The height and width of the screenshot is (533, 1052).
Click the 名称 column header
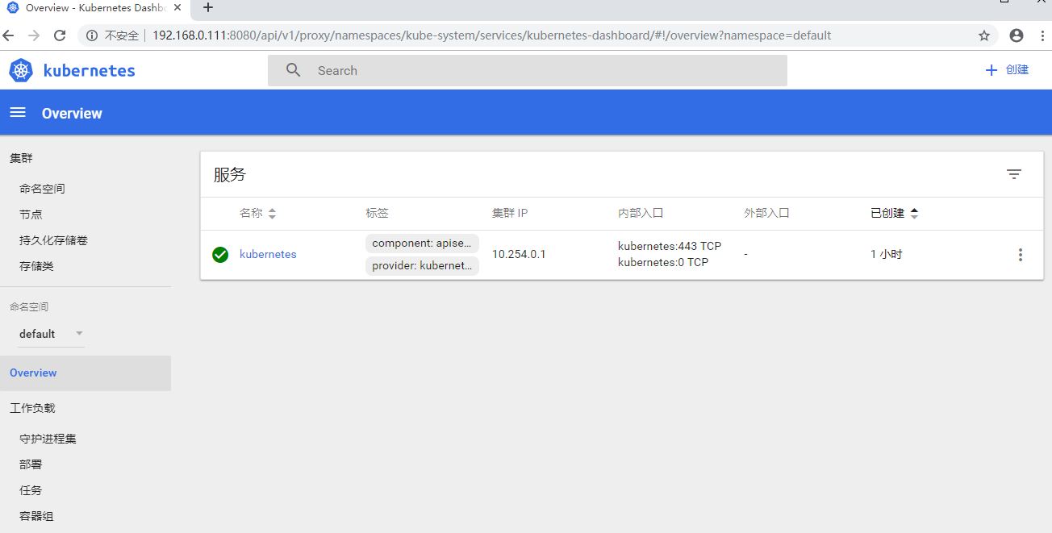(x=251, y=214)
